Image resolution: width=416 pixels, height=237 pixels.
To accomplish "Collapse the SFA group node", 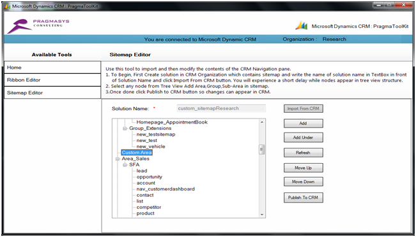I will coord(125,165).
